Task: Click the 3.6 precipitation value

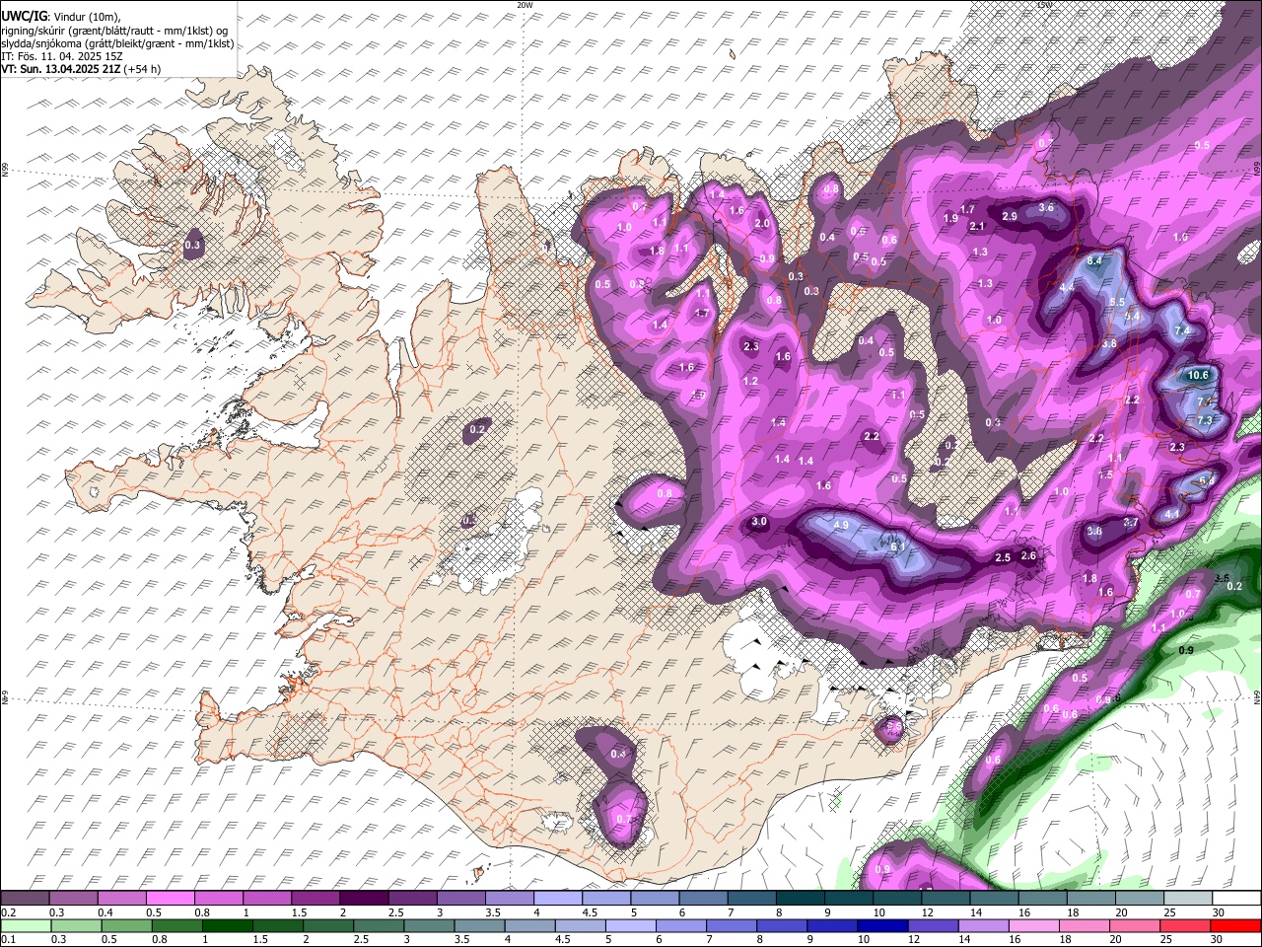Action: [x=1046, y=208]
